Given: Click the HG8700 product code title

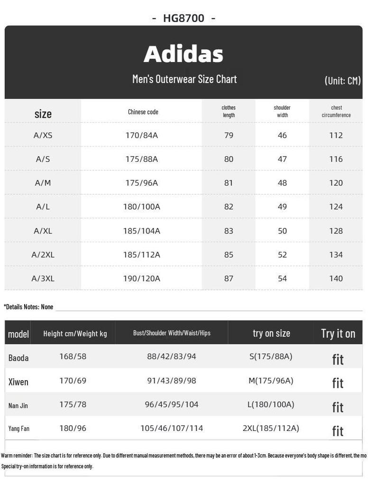Looking at the screenshot, I should tap(184, 18).
